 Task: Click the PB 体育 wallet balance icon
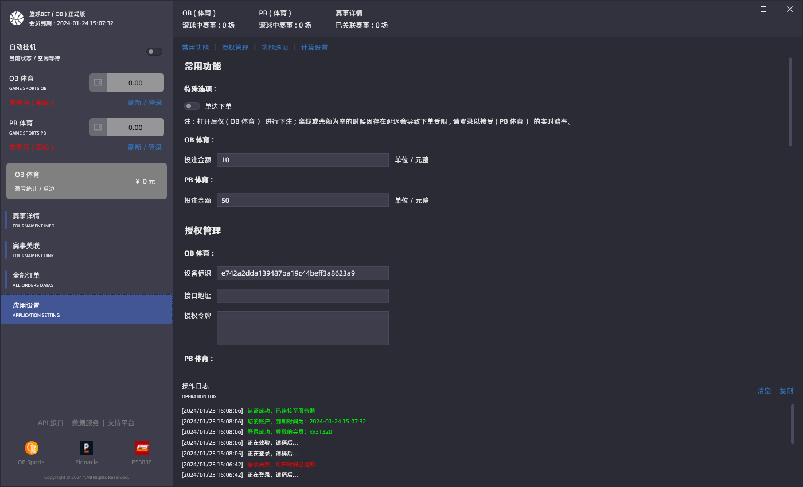tap(98, 127)
